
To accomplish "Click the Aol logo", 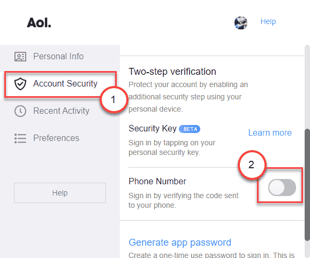I will [x=39, y=22].
